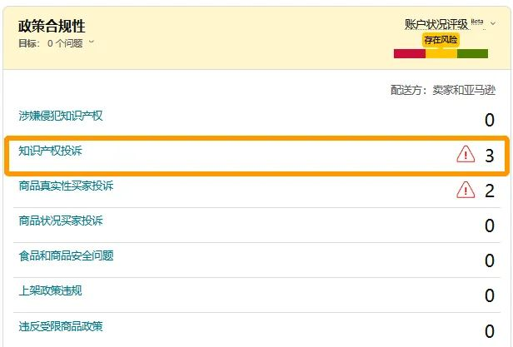Click count 2 for 商品真实性买家投诉
513x347 pixels.
(490, 191)
